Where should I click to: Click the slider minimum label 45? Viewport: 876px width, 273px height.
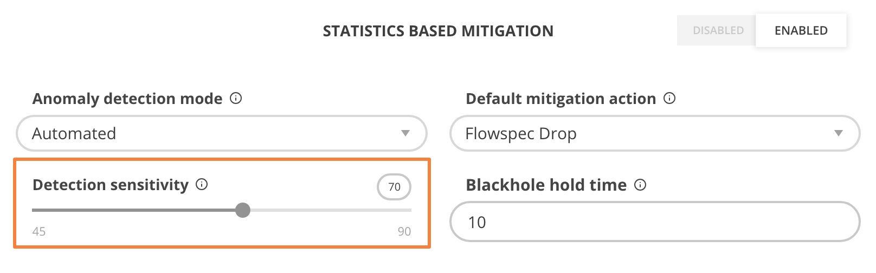click(39, 232)
